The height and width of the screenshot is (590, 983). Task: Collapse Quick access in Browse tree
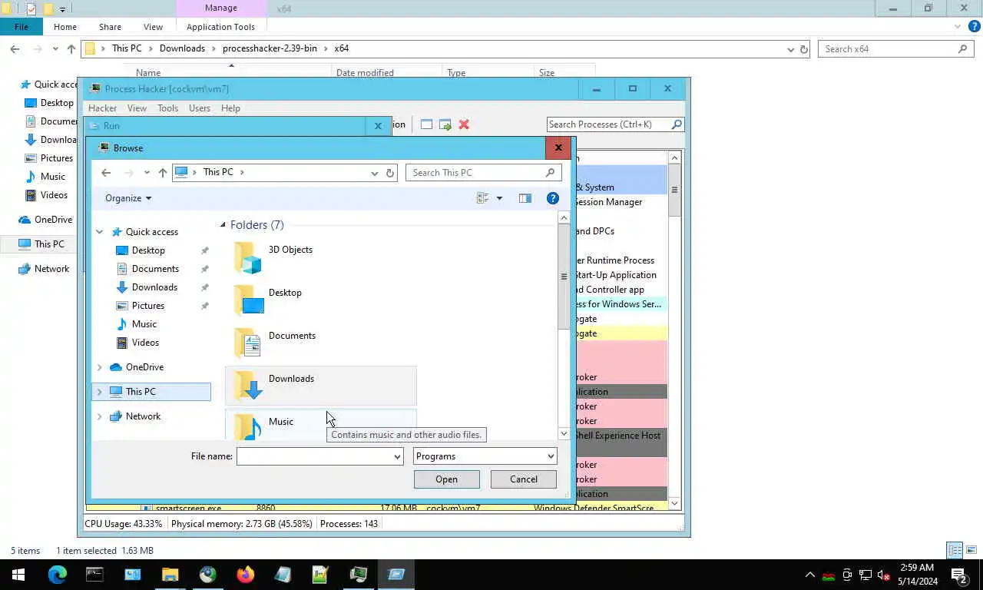click(99, 232)
